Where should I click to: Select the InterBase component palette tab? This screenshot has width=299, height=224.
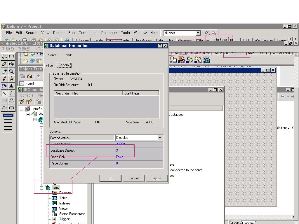[220, 39]
